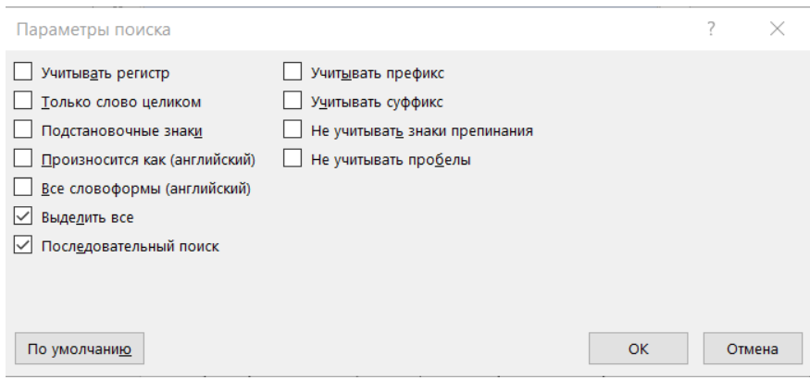Disable the Последовательный поиск checkbox

coord(24,246)
